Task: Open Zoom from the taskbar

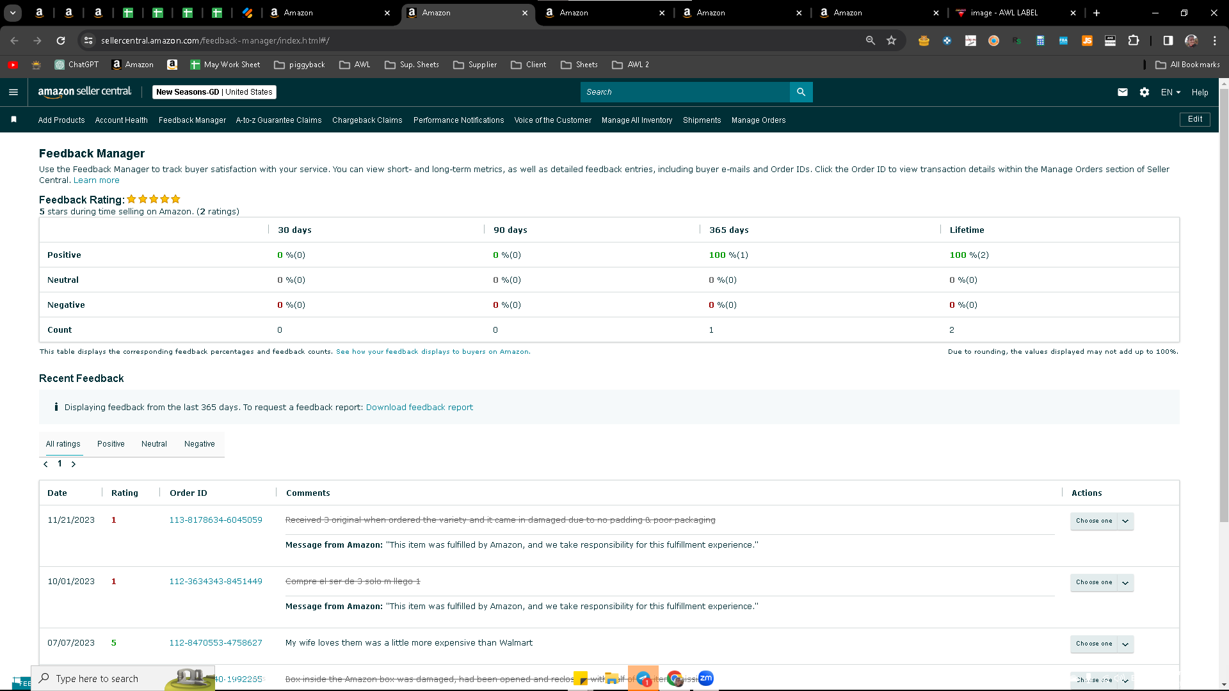Action: [x=706, y=678]
